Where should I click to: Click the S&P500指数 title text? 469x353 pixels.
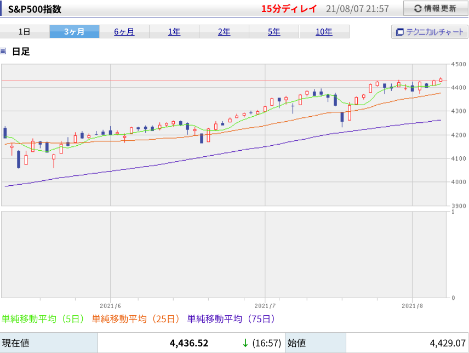(x=35, y=9)
